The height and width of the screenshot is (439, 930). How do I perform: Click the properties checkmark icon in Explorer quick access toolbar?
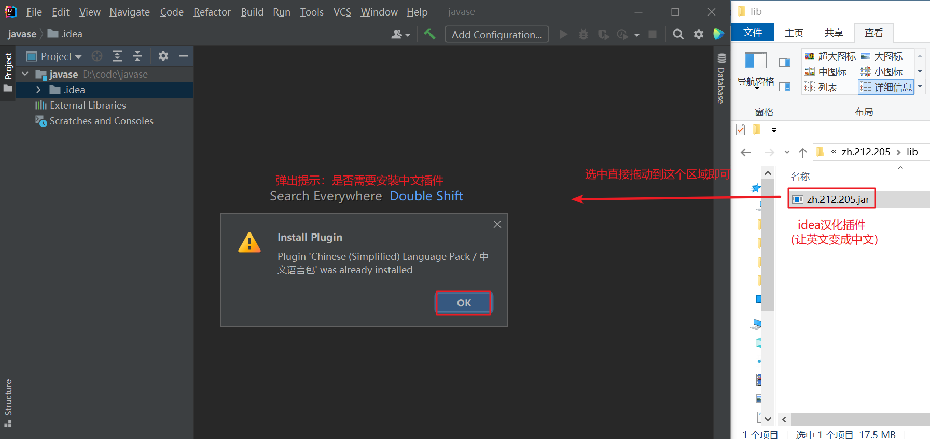coord(741,129)
